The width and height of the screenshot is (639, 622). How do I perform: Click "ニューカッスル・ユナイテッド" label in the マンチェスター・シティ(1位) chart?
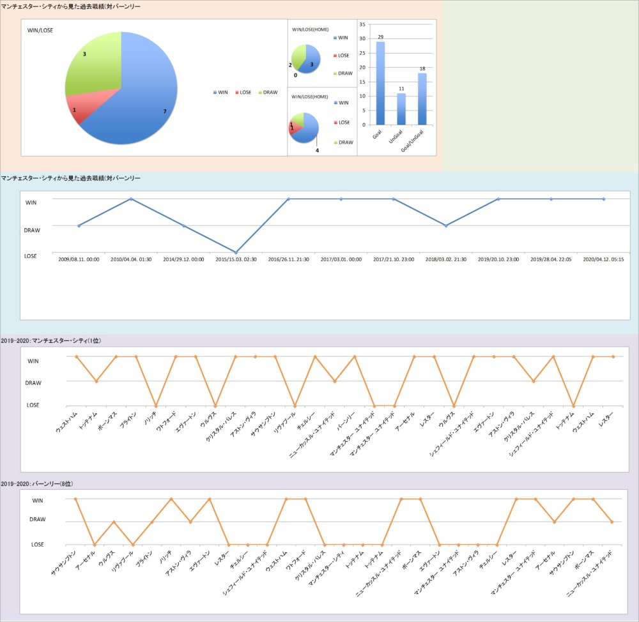point(312,434)
